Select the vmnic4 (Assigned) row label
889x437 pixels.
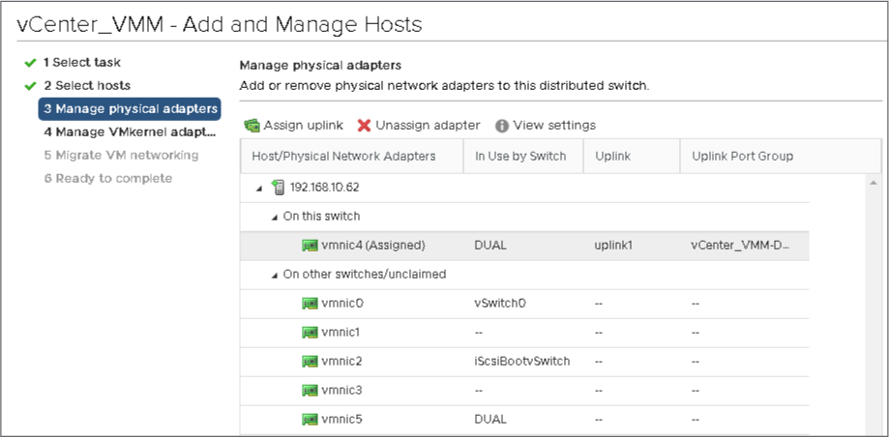[x=373, y=246]
